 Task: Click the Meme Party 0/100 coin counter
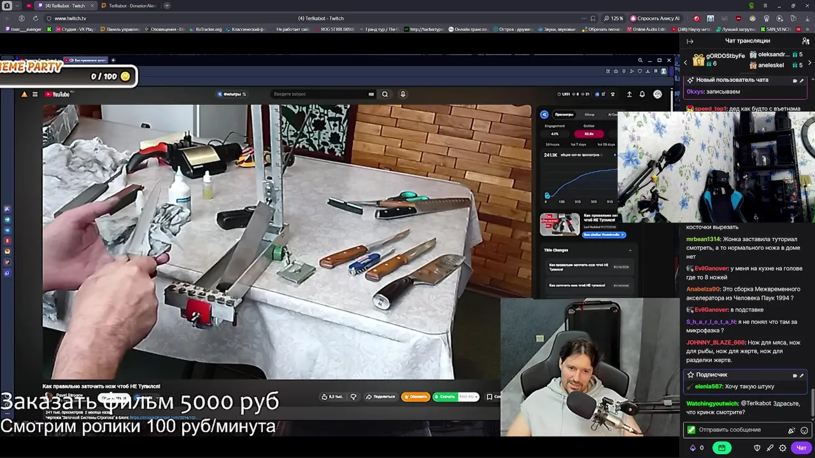point(111,76)
